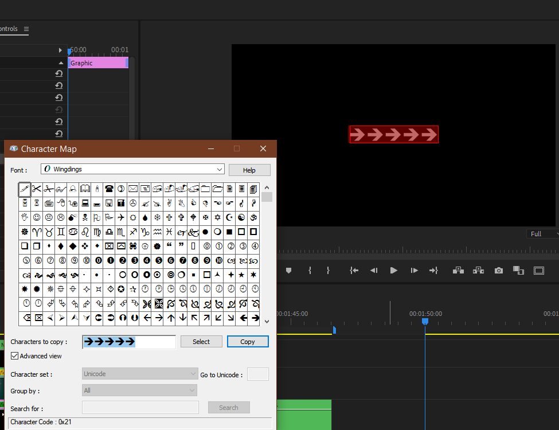Click the Select button
Image resolution: width=559 pixels, height=430 pixels.
(201, 342)
